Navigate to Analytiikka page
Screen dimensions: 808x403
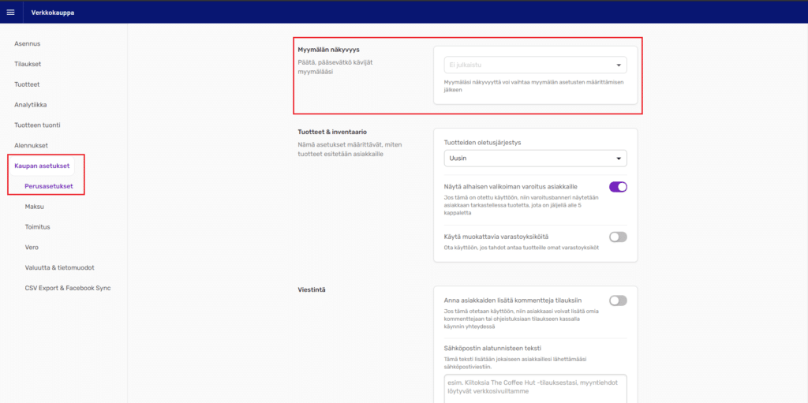coord(30,105)
